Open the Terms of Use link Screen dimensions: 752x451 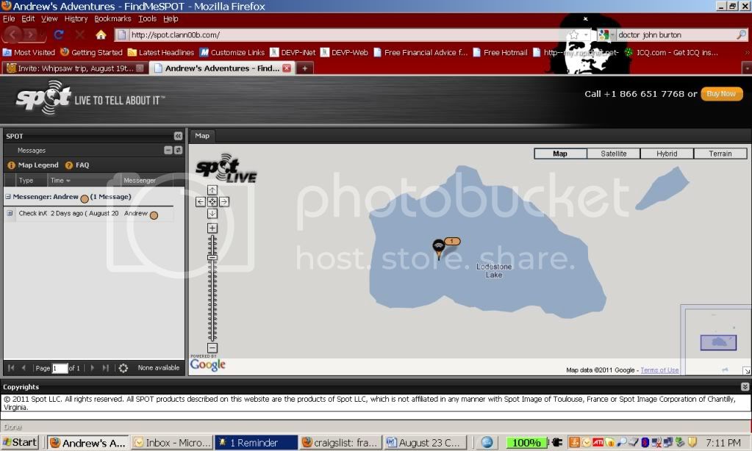(659, 370)
